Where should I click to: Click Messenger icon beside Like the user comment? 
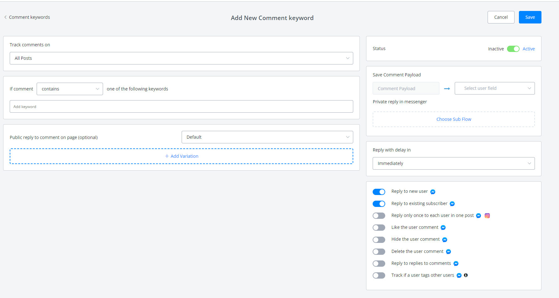coord(443,228)
